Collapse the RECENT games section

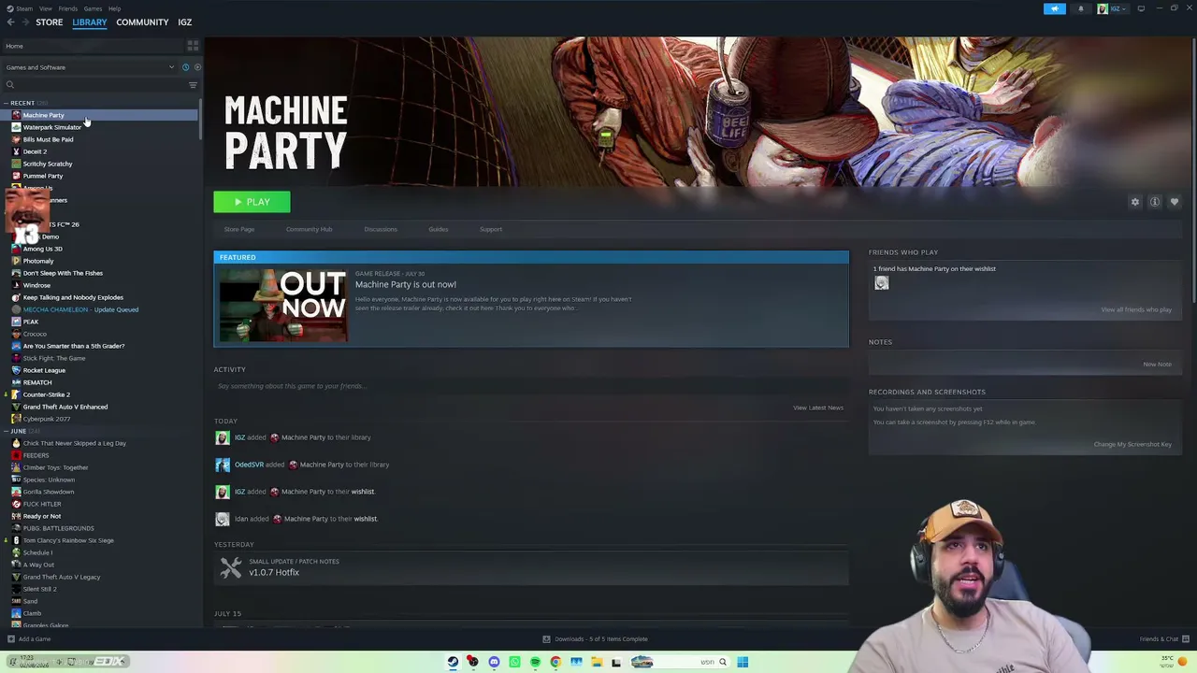tap(7, 103)
